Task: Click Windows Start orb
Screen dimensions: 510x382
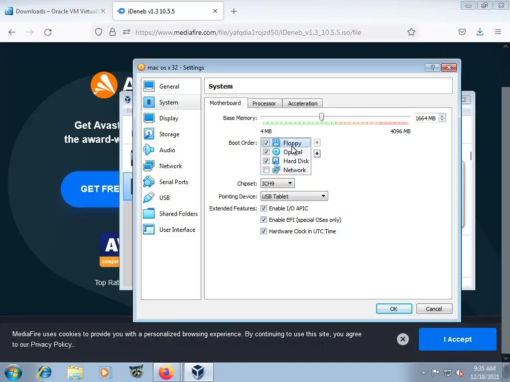Action: click(13, 372)
